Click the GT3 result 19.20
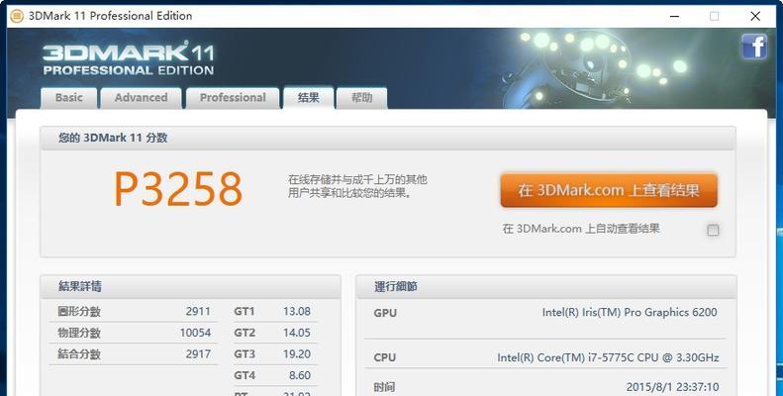 297,354
